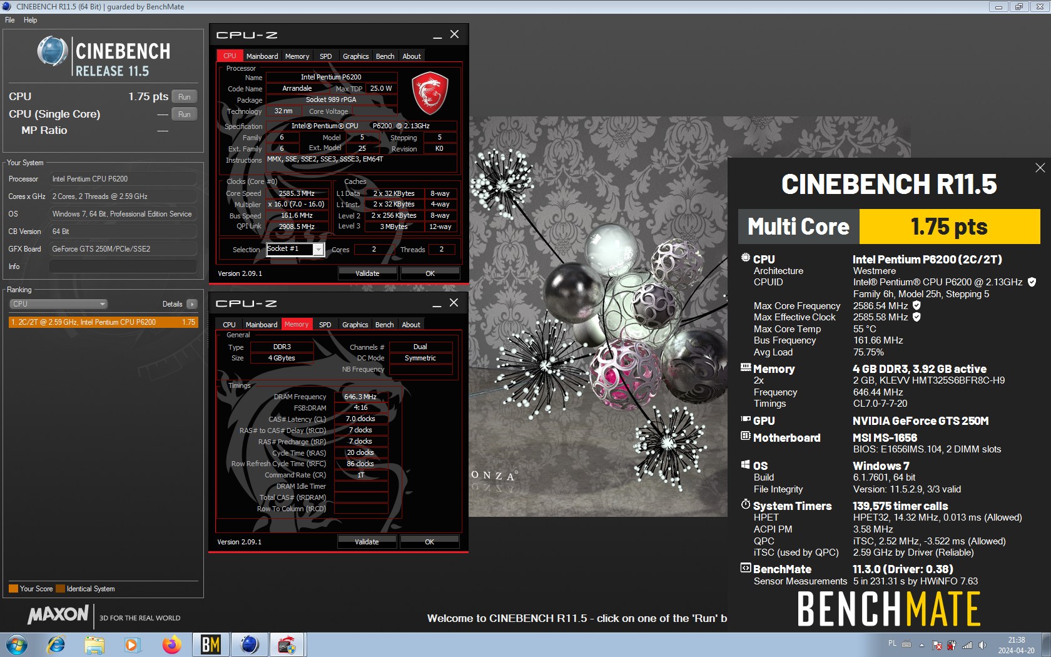This screenshot has width=1051, height=657.
Task: Open SPD tab in upper CPU-Z window
Action: click(326, 56)
